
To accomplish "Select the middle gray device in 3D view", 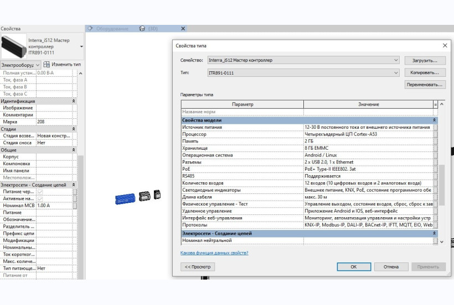I will 145,196.
